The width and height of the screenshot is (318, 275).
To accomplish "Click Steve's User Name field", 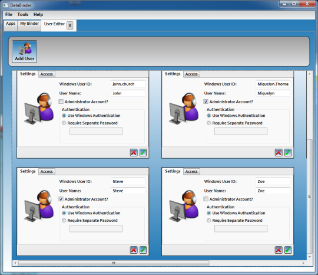I will click(x=128, y=191).
